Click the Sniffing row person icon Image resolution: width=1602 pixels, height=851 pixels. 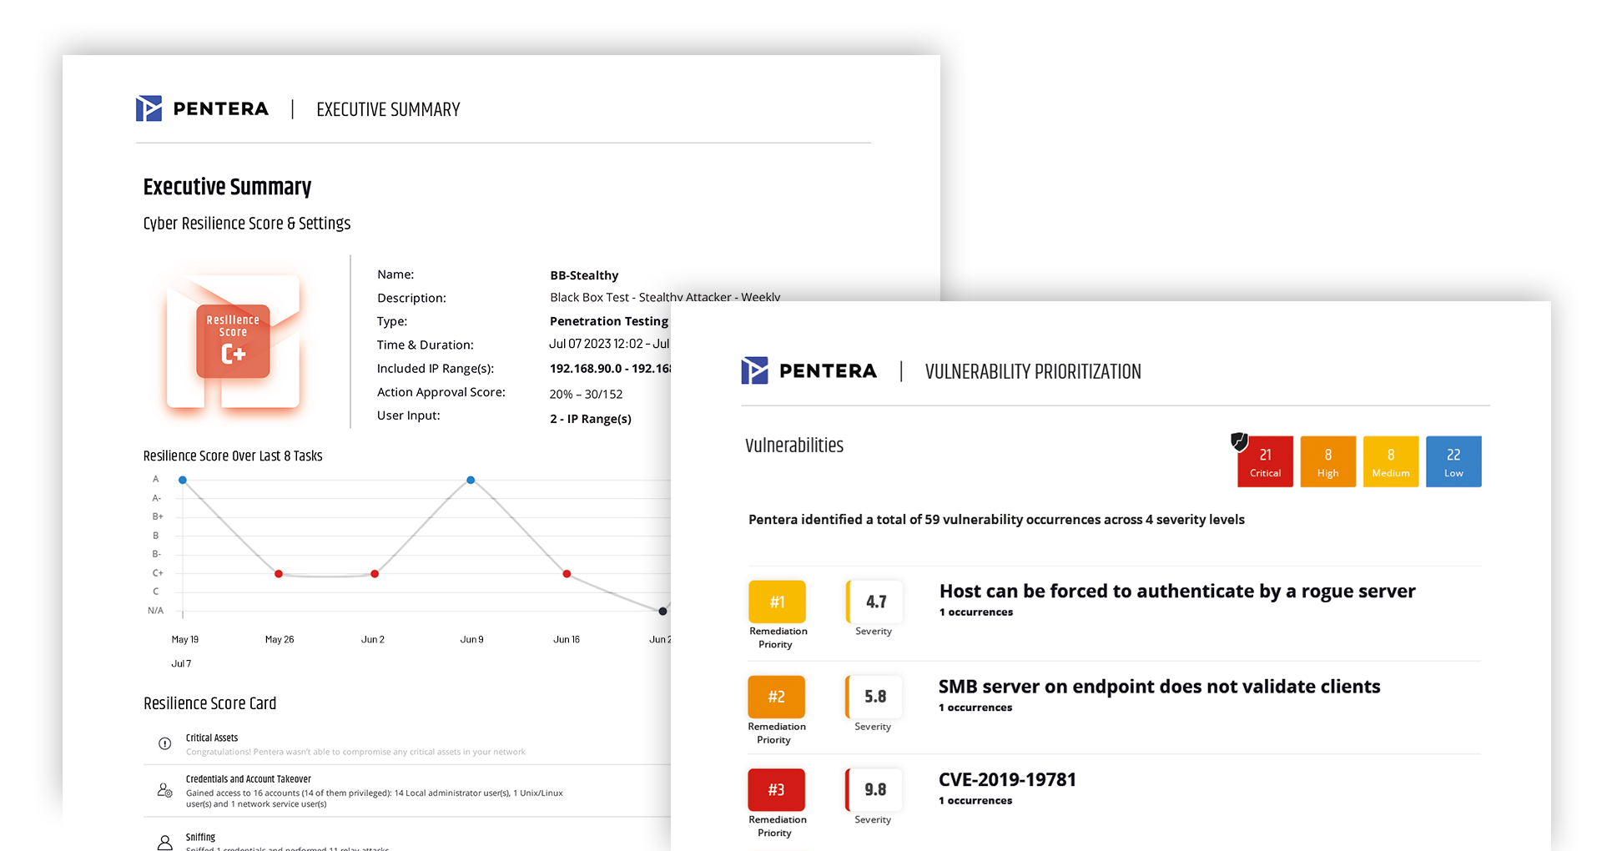165,842
